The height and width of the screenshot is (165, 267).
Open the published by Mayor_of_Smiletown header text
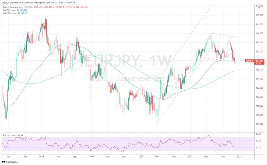coord(38,2)
